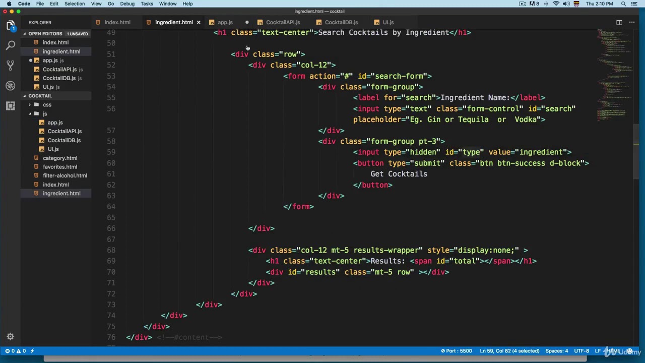Switch to the UI.js editor tab

(388, 22)
